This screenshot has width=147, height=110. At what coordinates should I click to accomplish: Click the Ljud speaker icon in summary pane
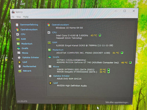point(50,83)
